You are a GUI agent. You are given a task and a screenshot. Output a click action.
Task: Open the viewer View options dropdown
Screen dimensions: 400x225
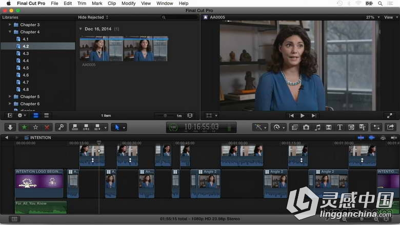click(x=391, y=17)
